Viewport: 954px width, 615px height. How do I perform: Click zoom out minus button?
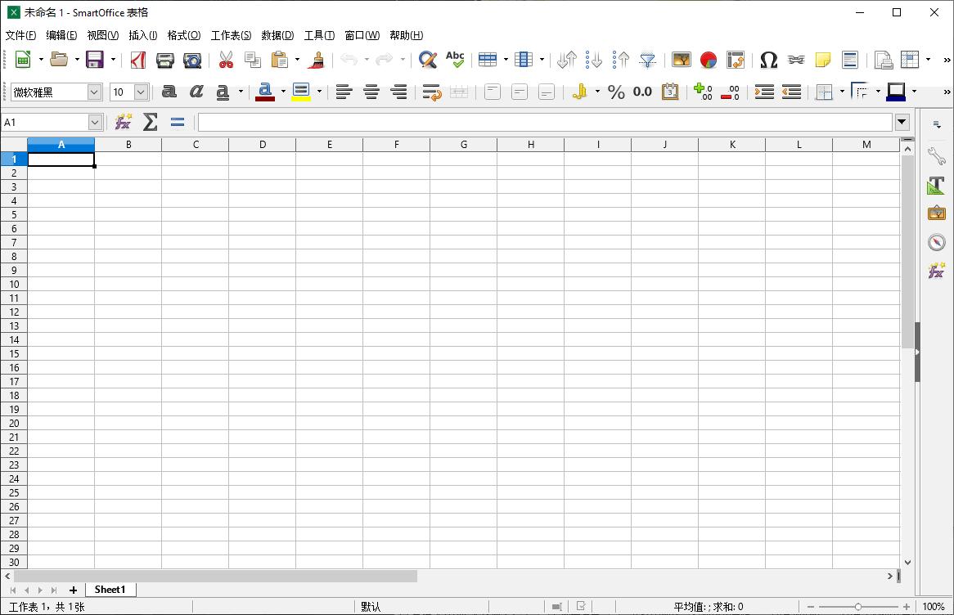811,607
